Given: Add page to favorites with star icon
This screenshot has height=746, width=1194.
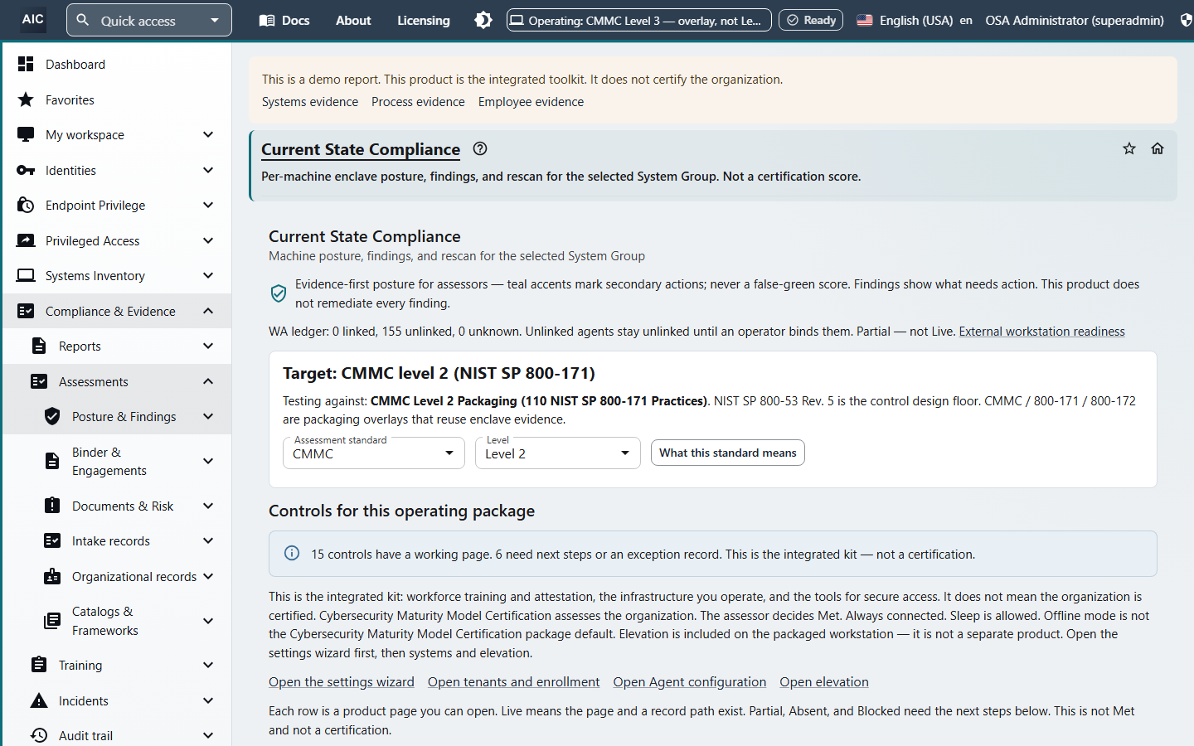Looking at the screenshot, I should (1129, 148).
